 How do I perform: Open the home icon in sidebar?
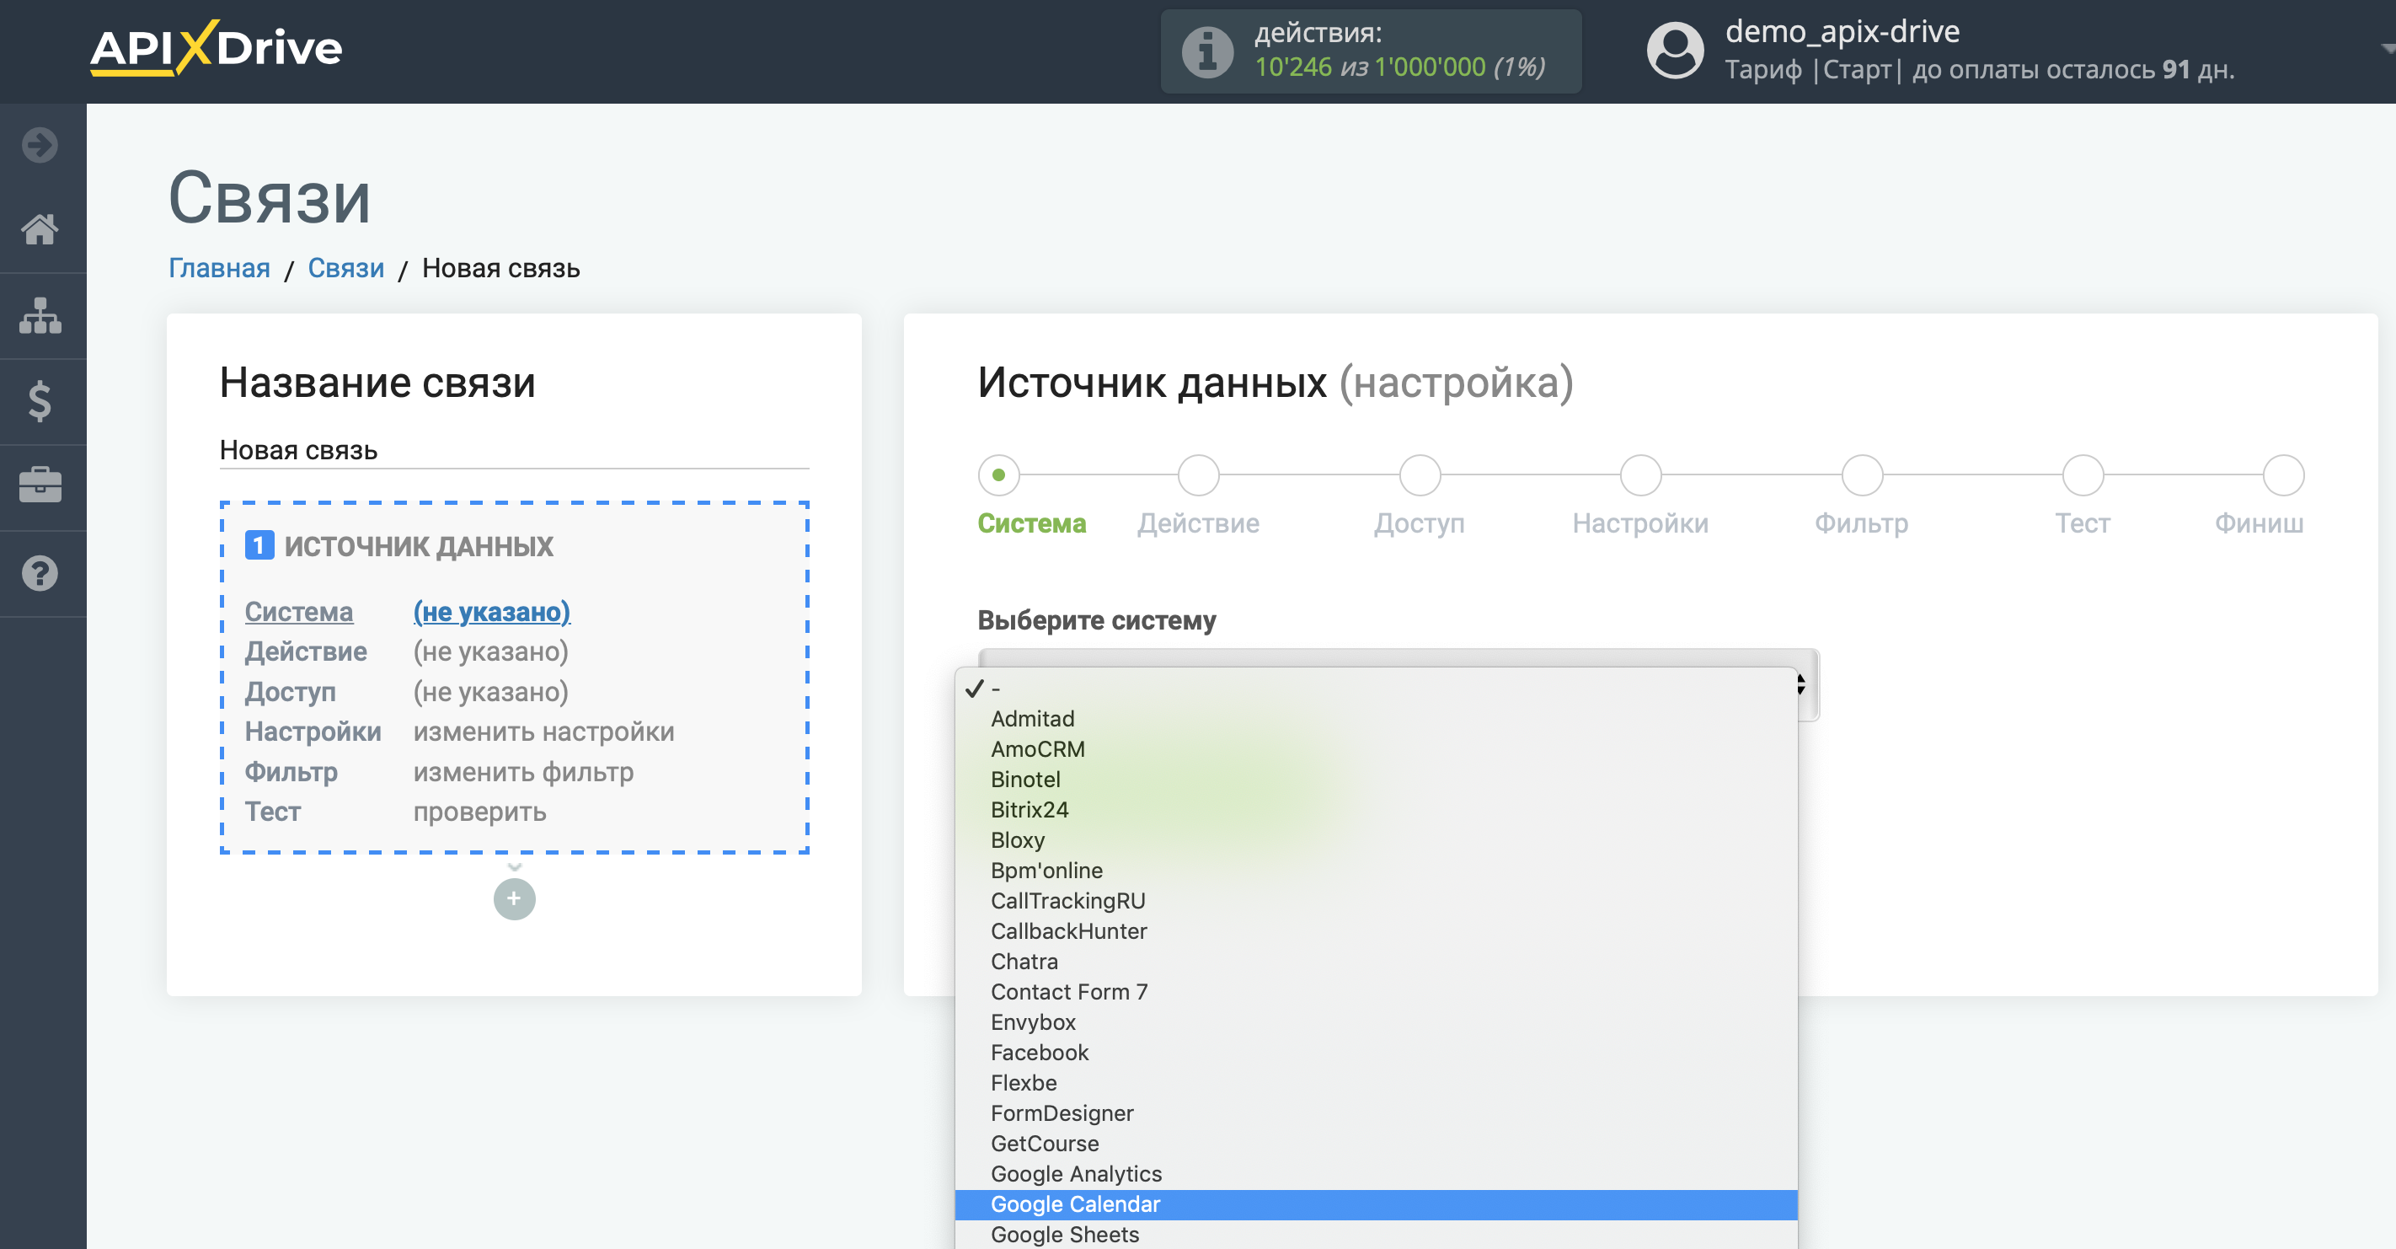[x=40, y=229]
